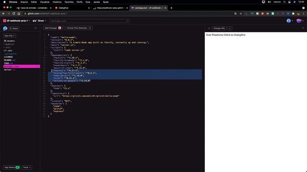Open the options menu on package.json row
Image resolution: width=307 pixels, height=172 pixels.
(37, 66)
